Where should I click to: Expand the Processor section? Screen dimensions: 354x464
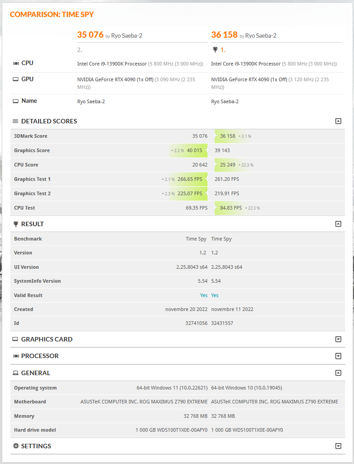click(x=338, y=356)
